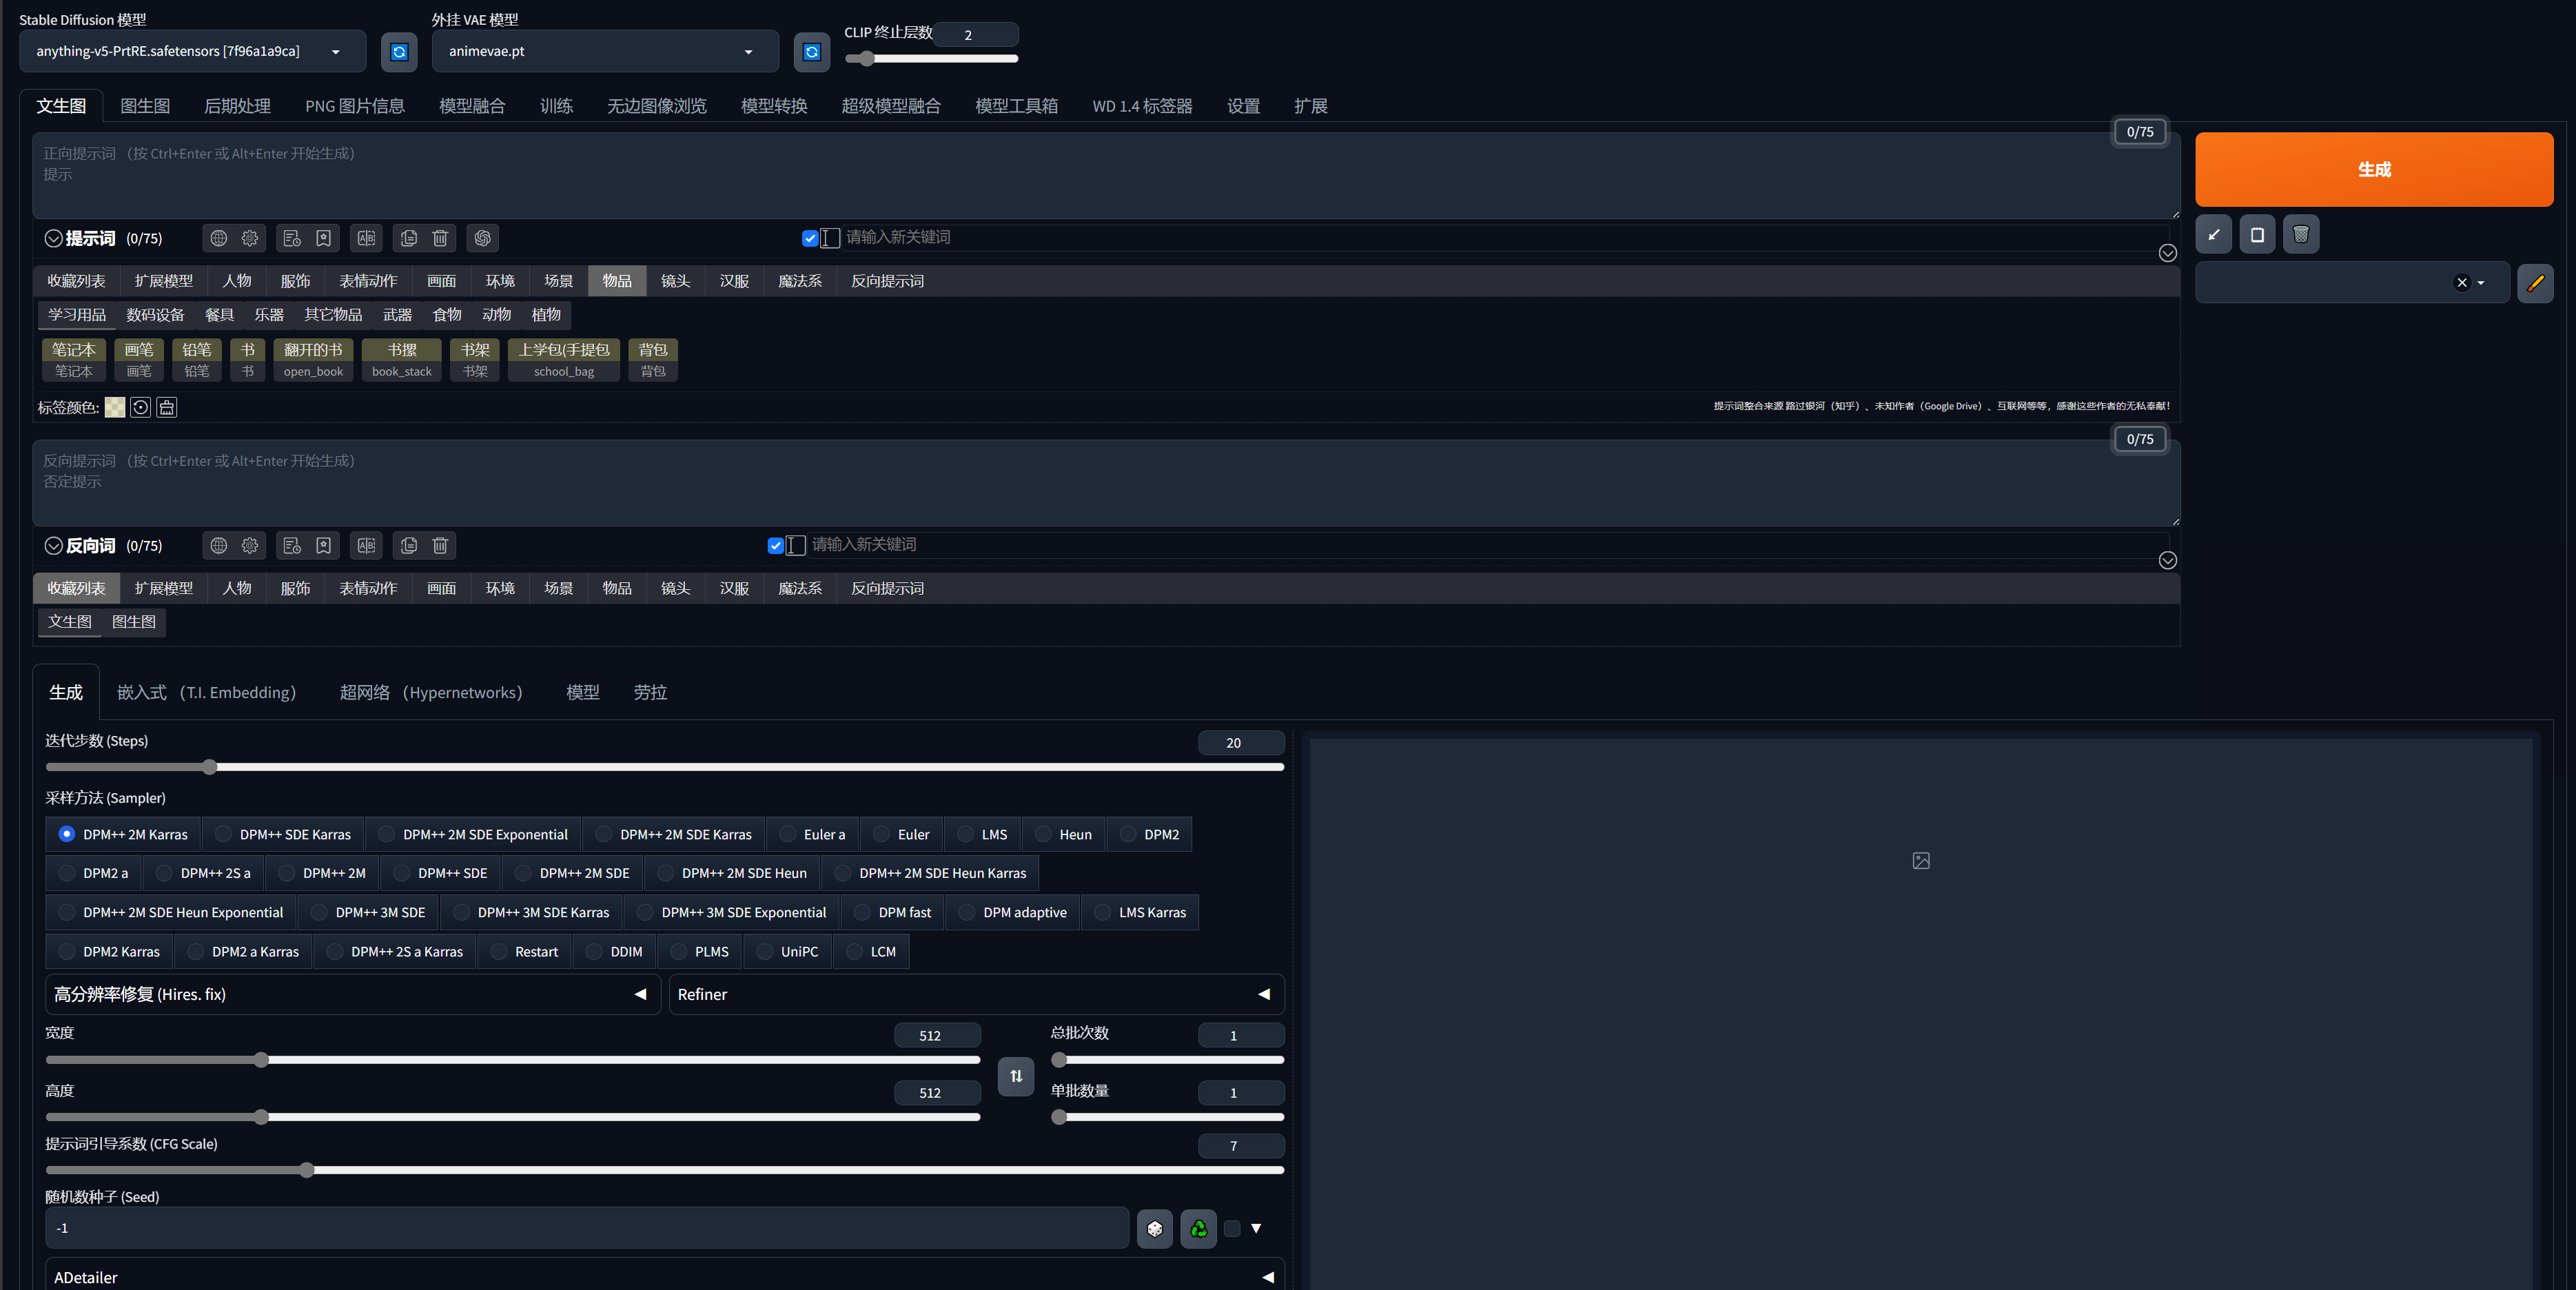Switch to the 图生图 main tab
The width and height of the screenshot is (2576, 1290).
(x=145, y=106)
